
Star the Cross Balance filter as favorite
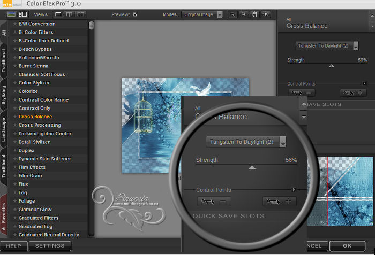coord(15,117)
